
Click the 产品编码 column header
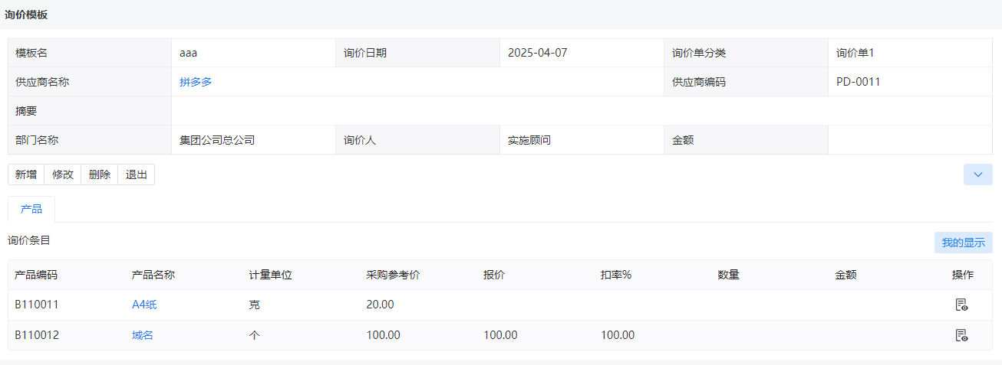36,275
